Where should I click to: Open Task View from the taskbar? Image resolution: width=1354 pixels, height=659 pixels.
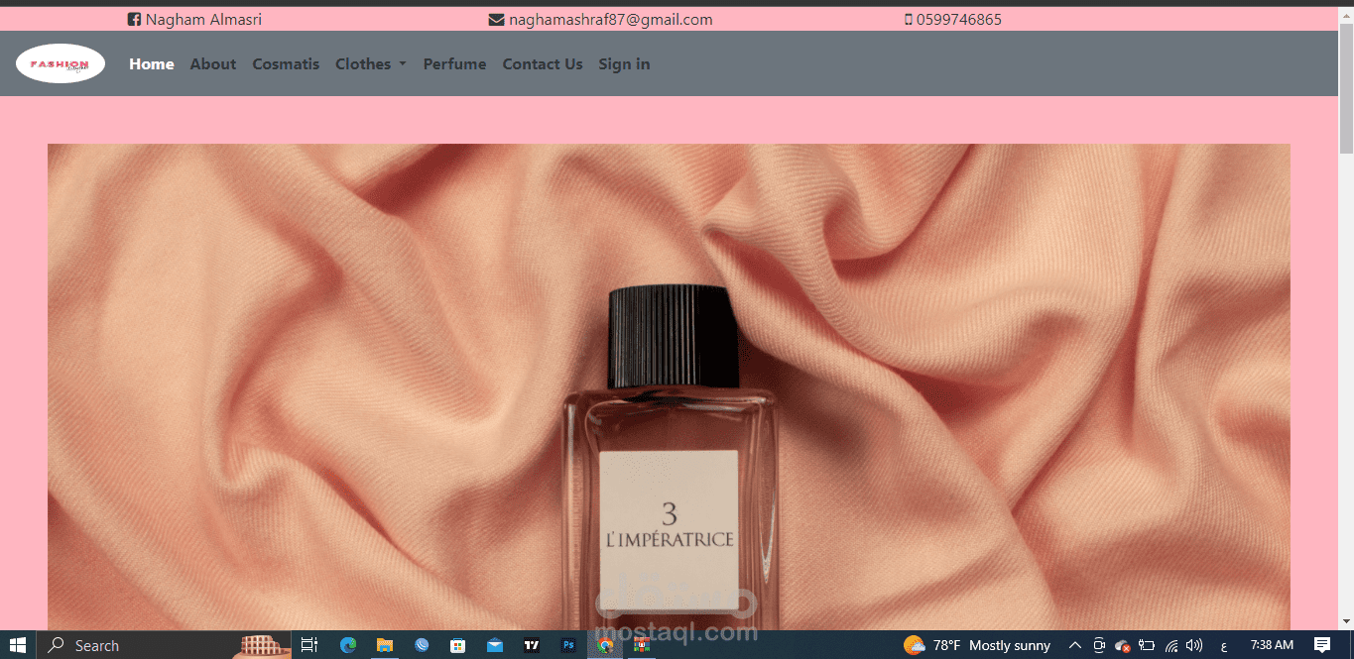309,645
